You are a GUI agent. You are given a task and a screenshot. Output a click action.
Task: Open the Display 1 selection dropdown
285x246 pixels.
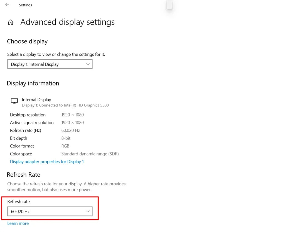click(x=50, y=64)
